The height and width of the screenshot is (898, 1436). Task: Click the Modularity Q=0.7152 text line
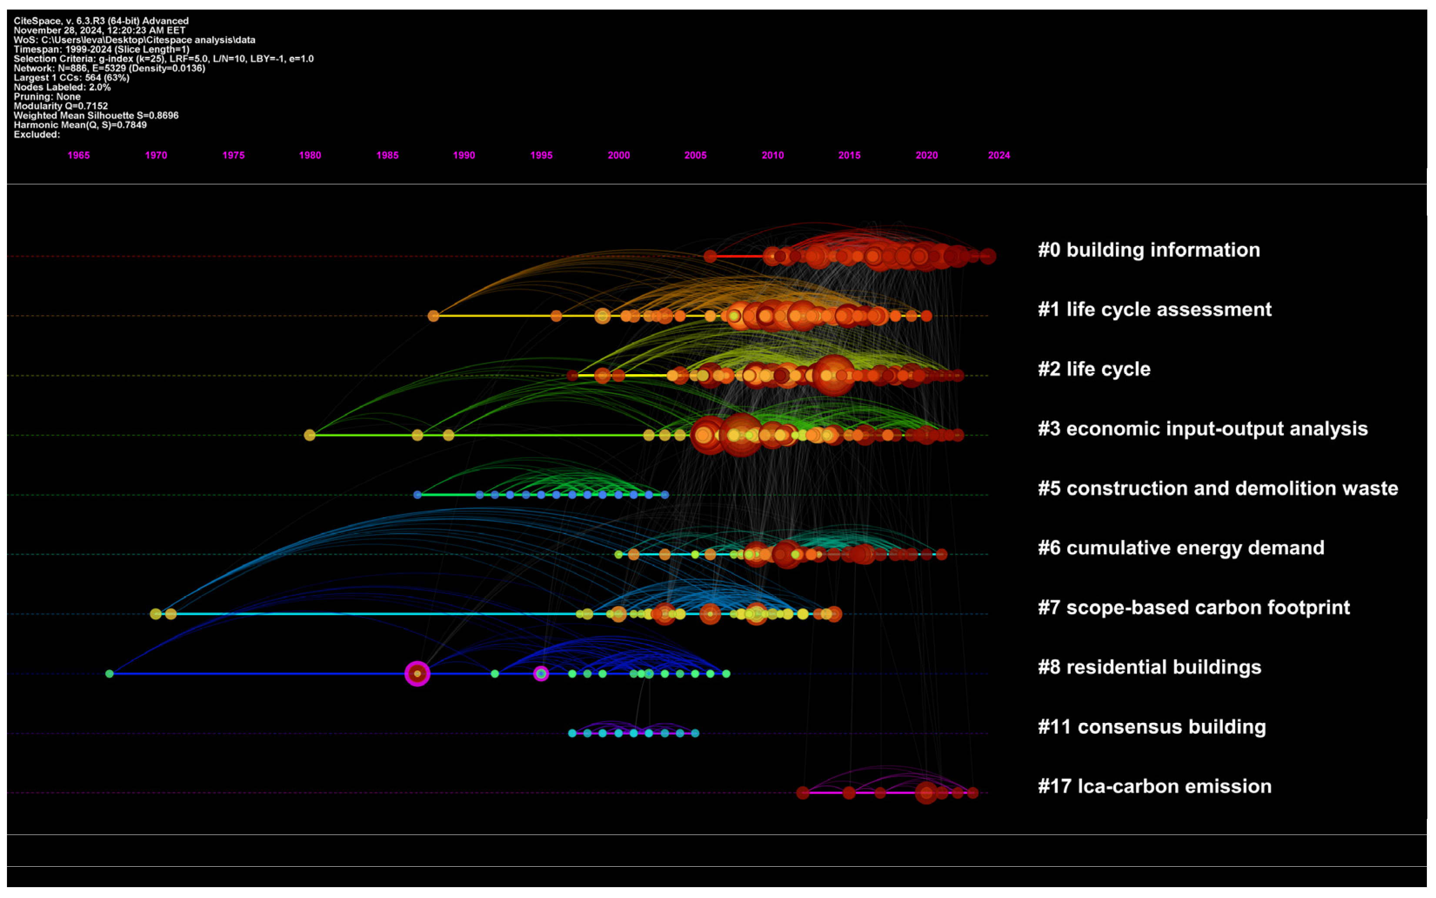(x=60, y=106)
